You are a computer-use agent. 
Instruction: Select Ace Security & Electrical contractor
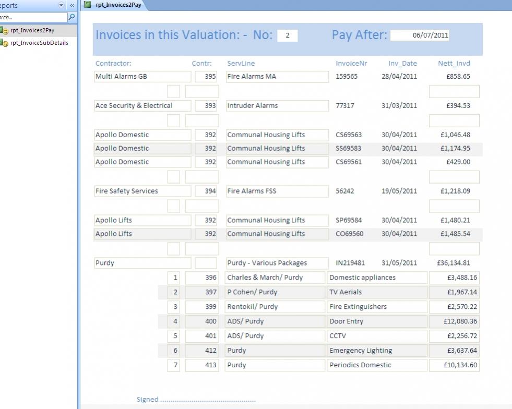coord(142,105)
